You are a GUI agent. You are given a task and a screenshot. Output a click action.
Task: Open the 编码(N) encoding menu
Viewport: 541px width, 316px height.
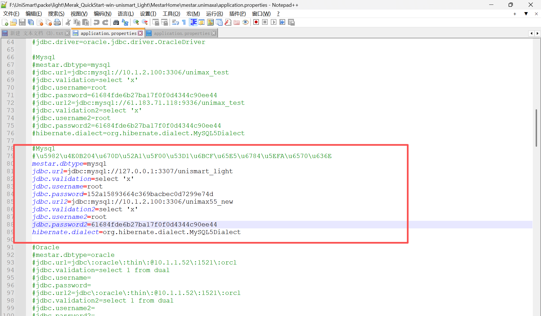tap(102, 14)
